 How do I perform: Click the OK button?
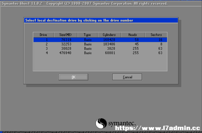click(x=73, y=77)
